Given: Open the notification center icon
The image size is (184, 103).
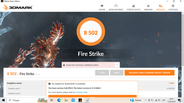Looking at the screenshot, I should click(x=180, y=100).
